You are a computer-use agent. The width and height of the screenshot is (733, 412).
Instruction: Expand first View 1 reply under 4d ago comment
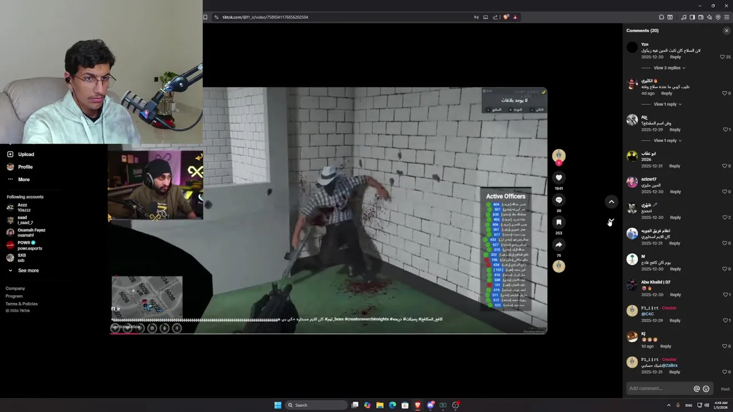coord(667,104)
